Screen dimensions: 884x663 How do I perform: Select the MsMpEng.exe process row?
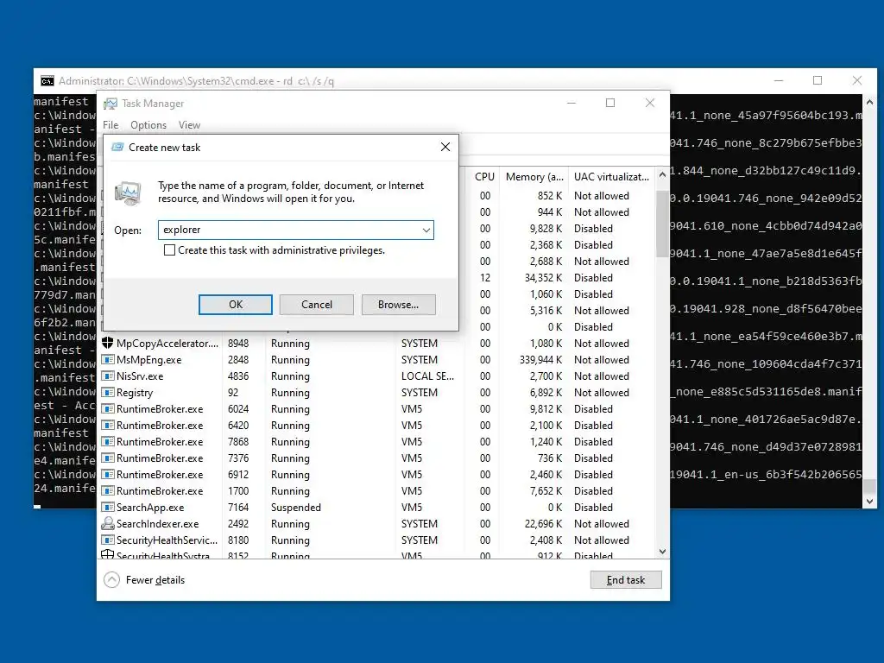(x=379, y=359)
